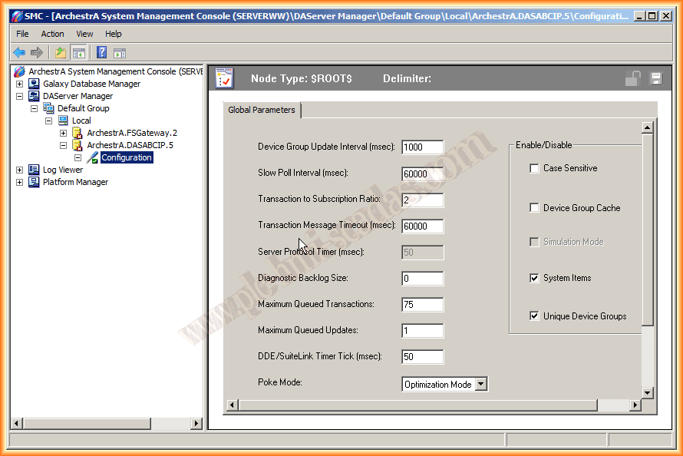Toggle the Show/Hide Console Tree icon
Viewport: 683px width, 456px height.
tap(78, 53)
